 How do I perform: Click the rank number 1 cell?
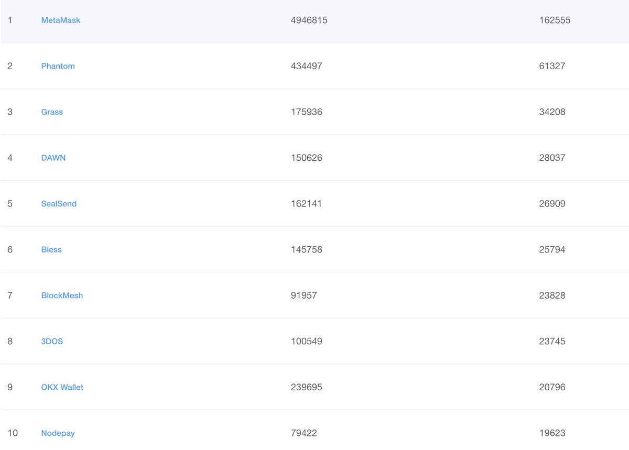(x=9, y=20)
